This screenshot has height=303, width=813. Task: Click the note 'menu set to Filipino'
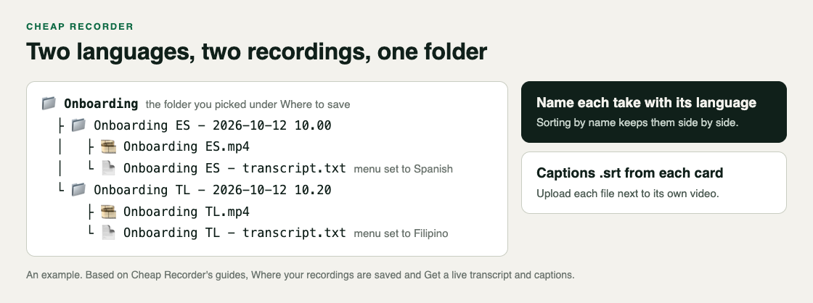401,233
